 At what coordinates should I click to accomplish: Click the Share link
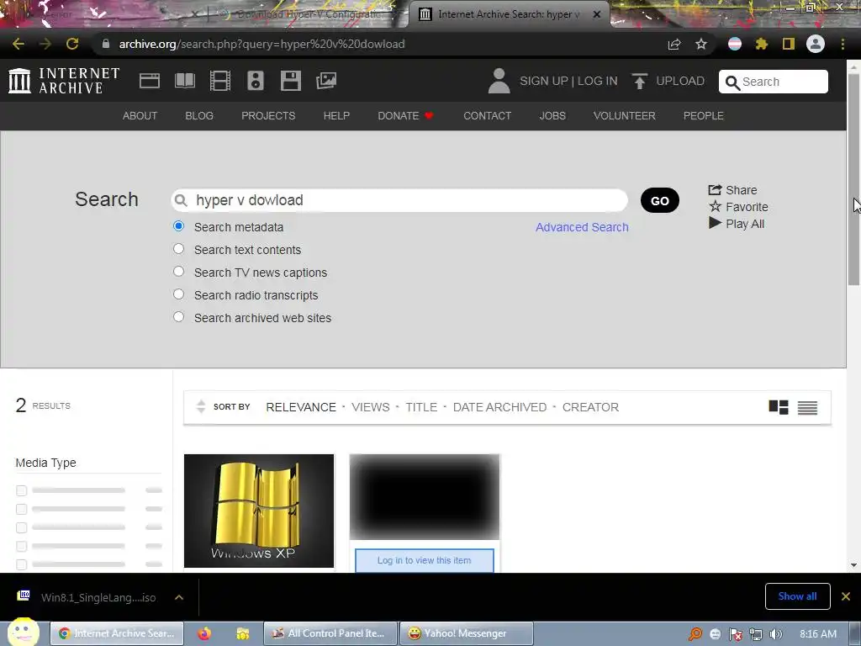[733, 190]
